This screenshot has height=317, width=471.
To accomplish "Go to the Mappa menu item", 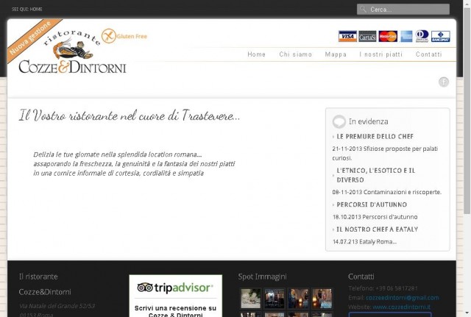I will tap(336, 54).
